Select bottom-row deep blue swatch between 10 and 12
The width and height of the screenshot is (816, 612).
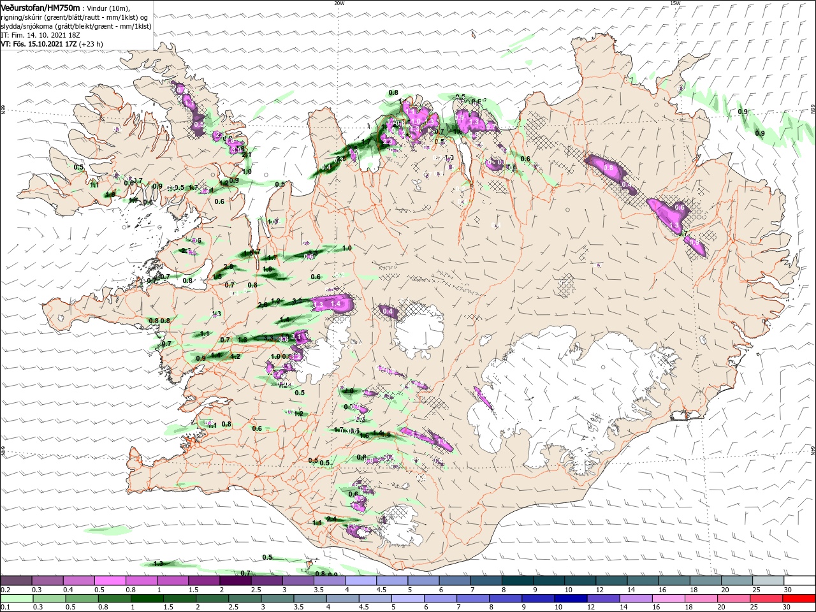[x=571, y=599]
